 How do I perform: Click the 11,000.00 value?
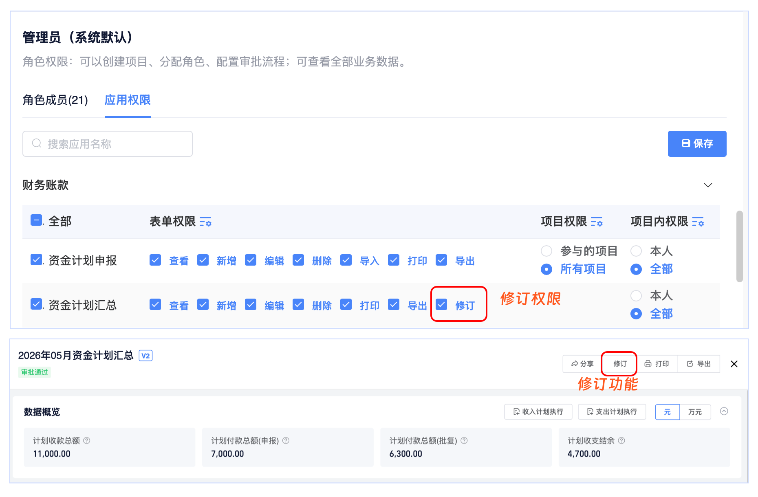click(x=52, y=454)
